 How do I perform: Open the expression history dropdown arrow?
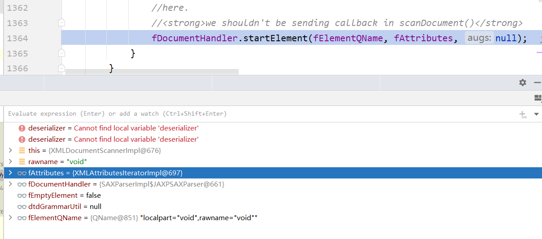[536, 114]
